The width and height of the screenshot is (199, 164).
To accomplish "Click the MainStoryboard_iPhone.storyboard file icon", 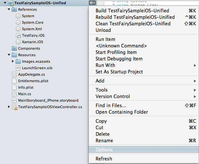I will (14, 100).
